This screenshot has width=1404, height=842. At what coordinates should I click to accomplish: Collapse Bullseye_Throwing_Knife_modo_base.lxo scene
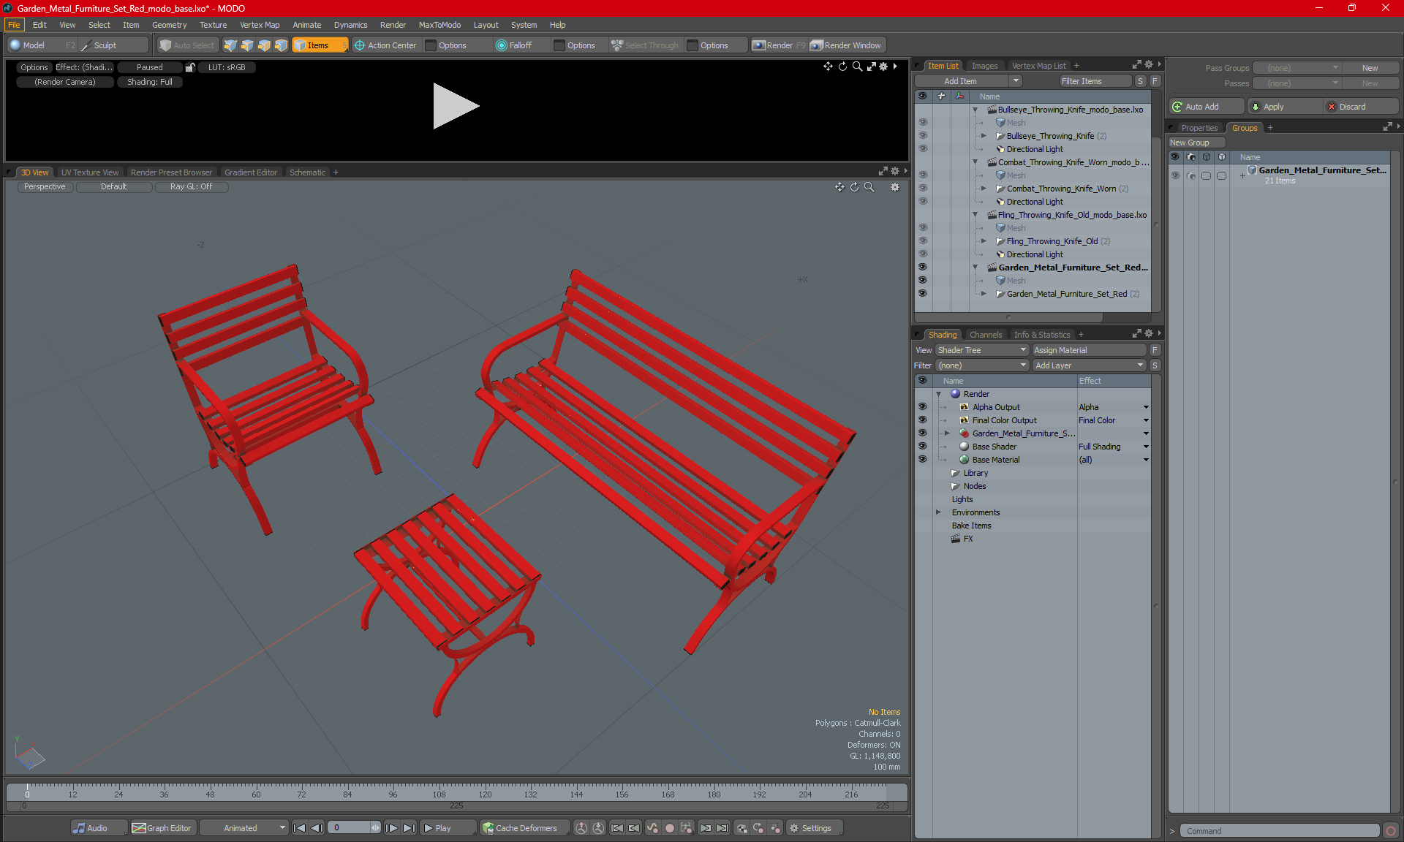click(975, 110)
